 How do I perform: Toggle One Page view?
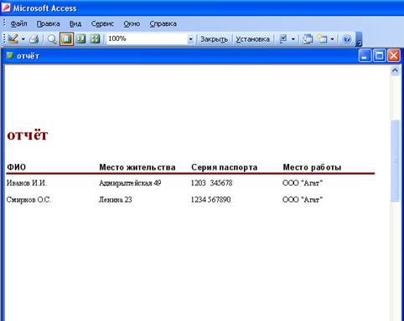coord(66,38)
